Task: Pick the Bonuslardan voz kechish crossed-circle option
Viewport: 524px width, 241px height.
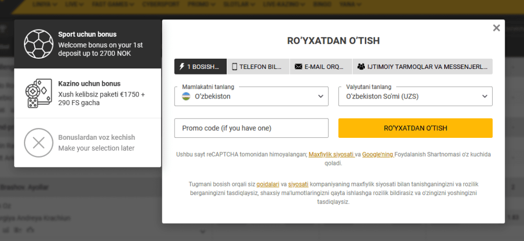Action: tap(88, 142)
